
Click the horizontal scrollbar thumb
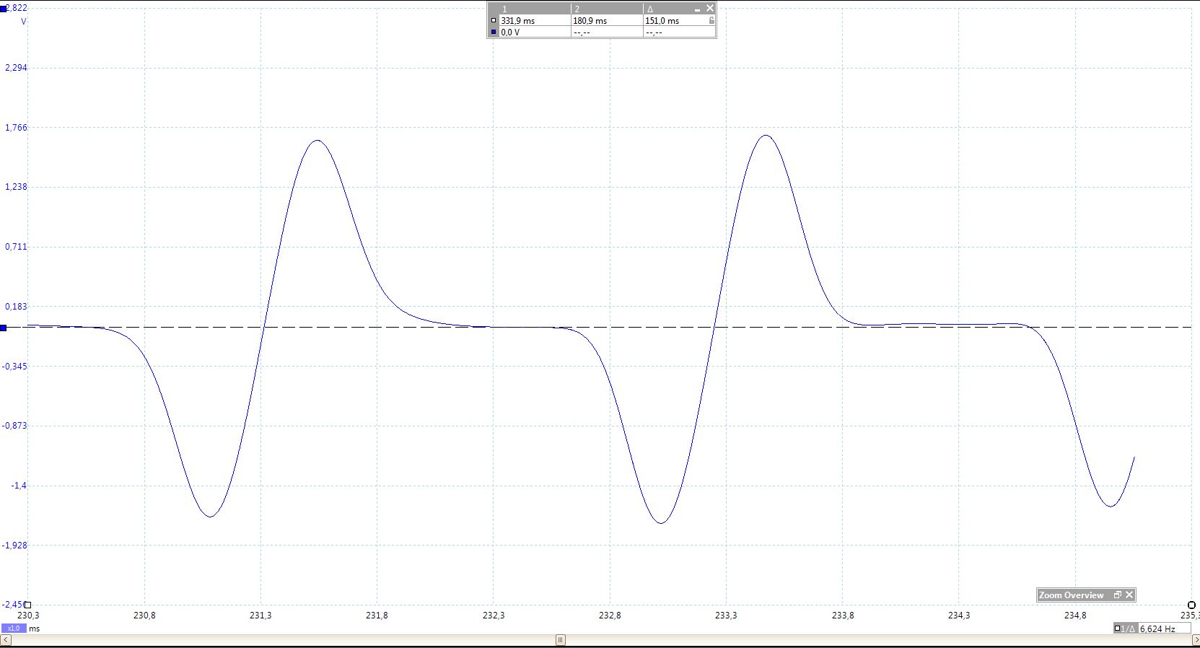[x=560, y=640]
